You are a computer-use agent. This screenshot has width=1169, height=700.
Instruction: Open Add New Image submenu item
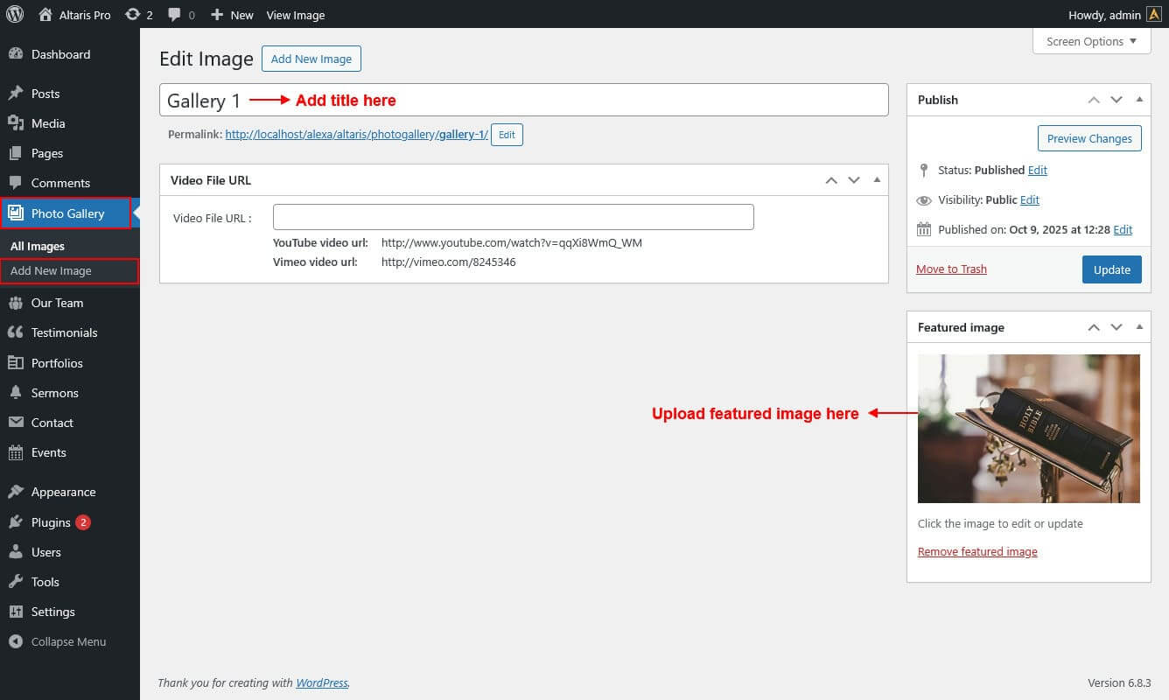coord(51,271)
